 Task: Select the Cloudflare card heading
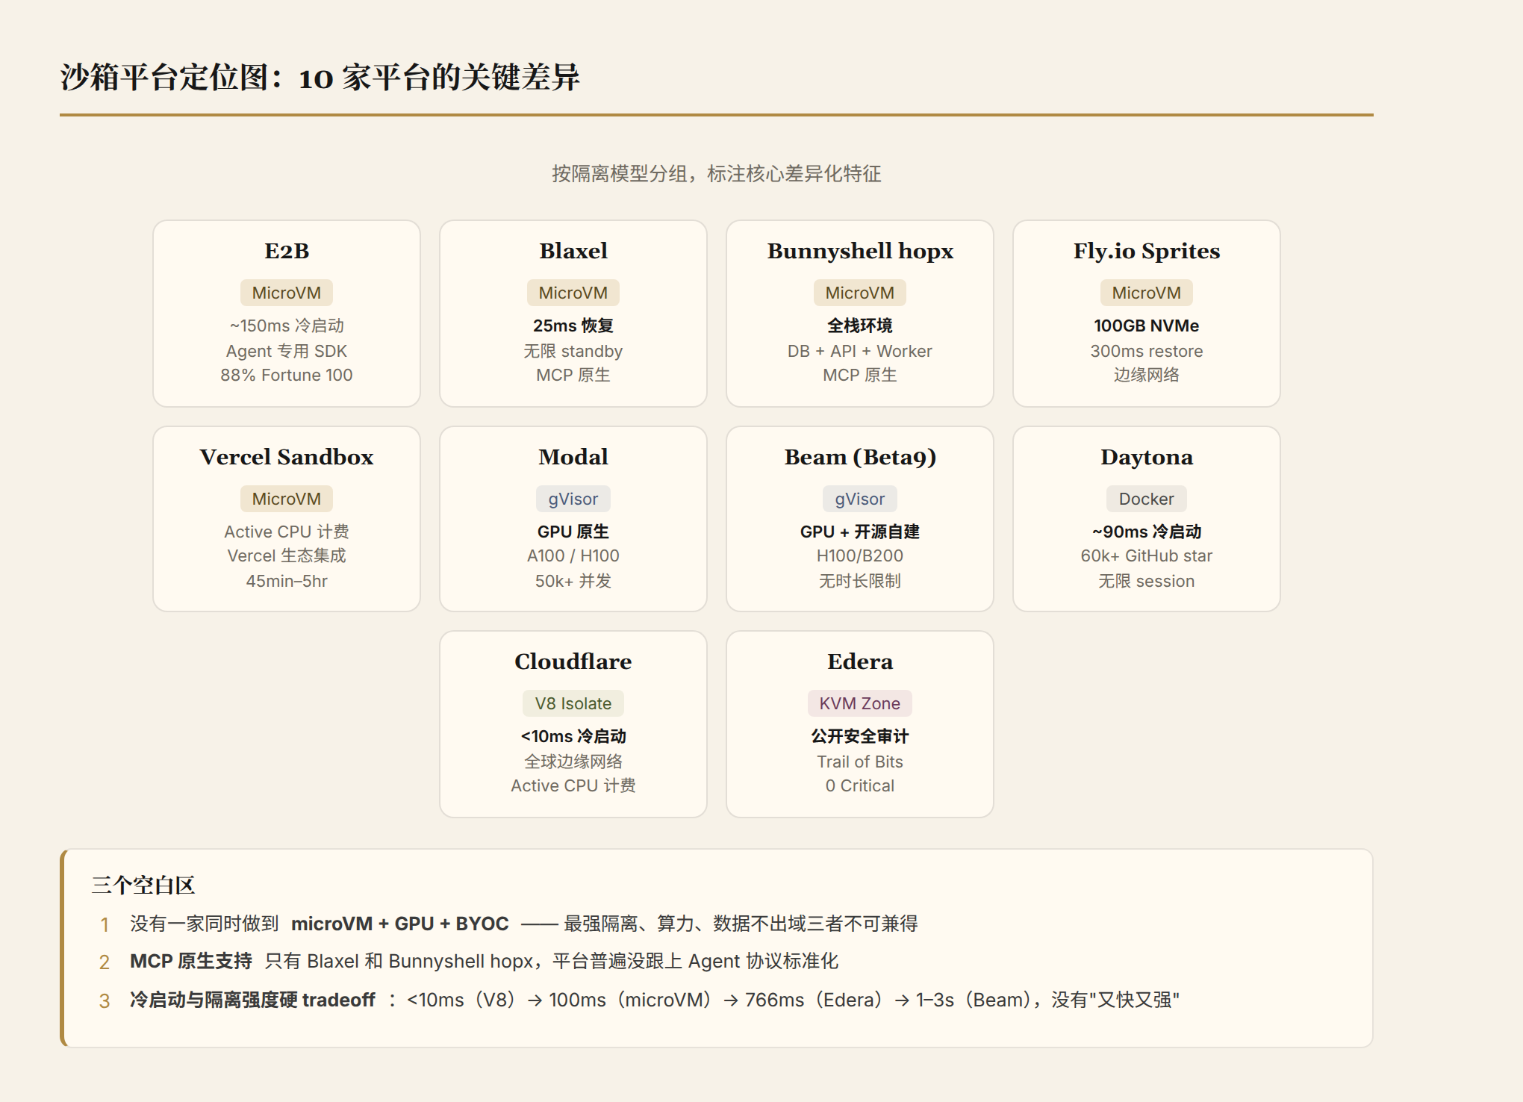pos(573,661)
